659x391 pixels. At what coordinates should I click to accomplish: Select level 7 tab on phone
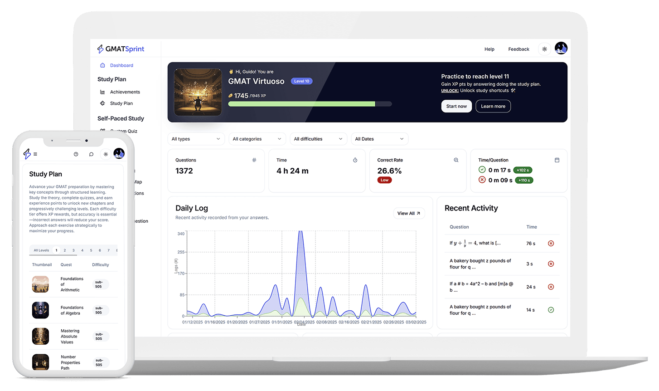[108, 250]
